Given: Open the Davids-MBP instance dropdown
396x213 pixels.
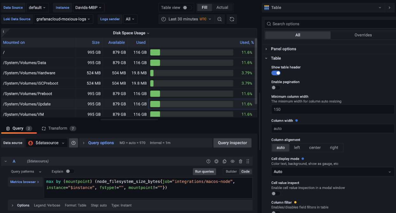Looking at the screenshot, I should click(x=88, y=7).
